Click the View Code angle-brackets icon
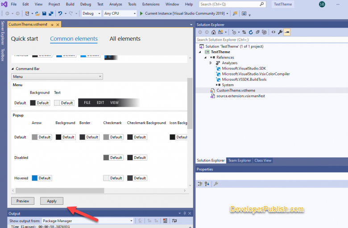 pyautogui.click(x=273, y=32)
